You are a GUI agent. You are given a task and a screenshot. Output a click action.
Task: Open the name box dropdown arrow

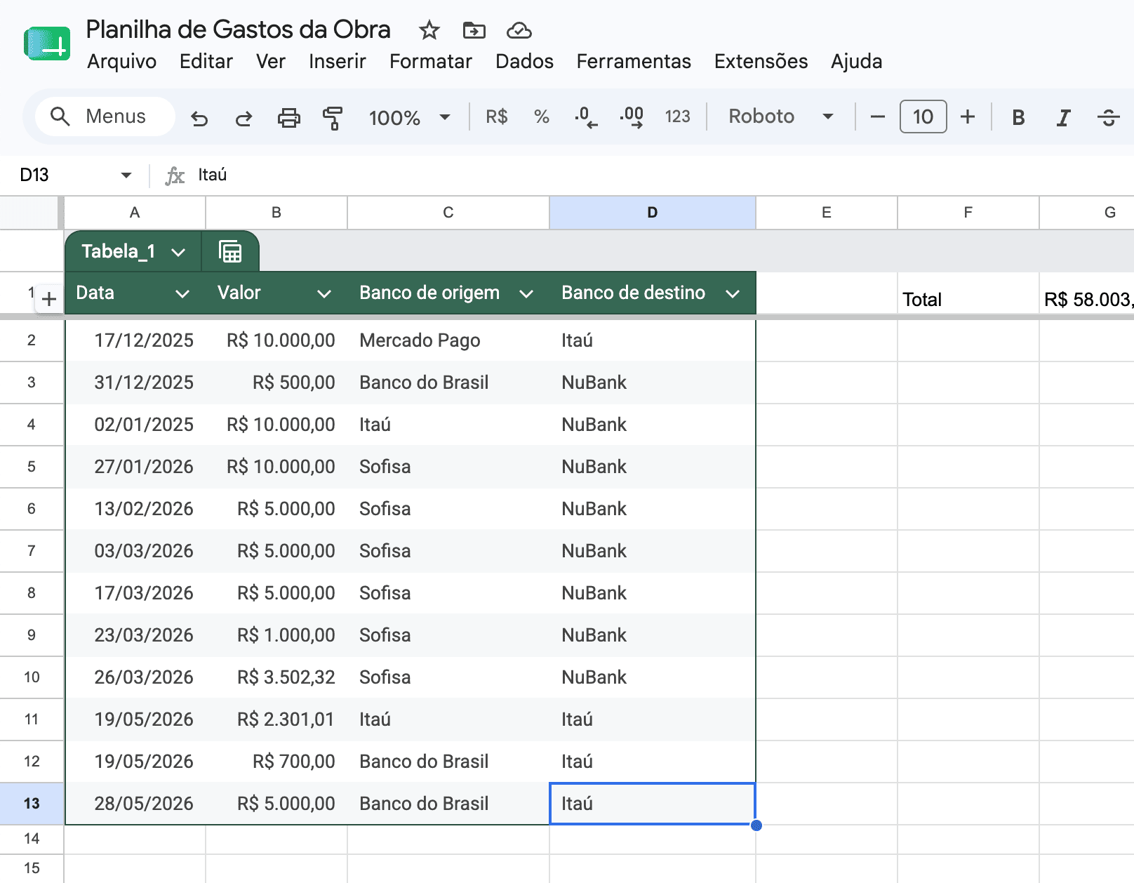point(126,175)
